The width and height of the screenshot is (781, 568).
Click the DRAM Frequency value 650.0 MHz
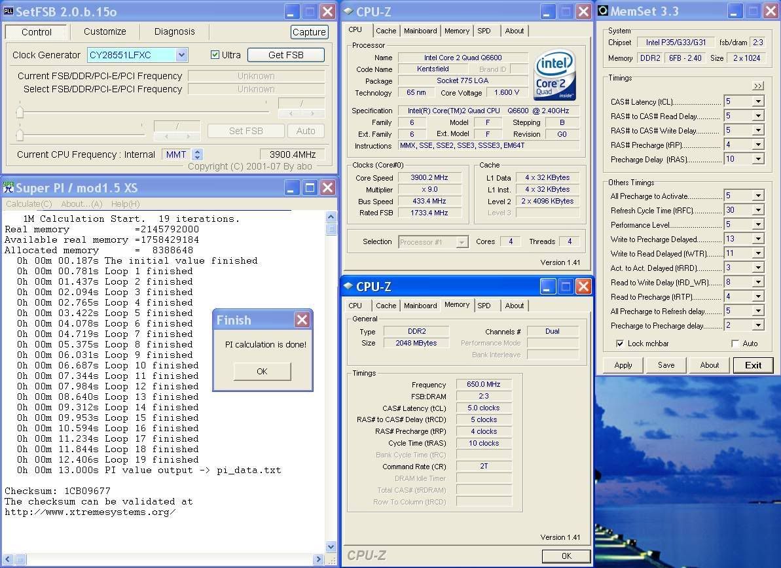pyautogui.click(x=484, y=384)
